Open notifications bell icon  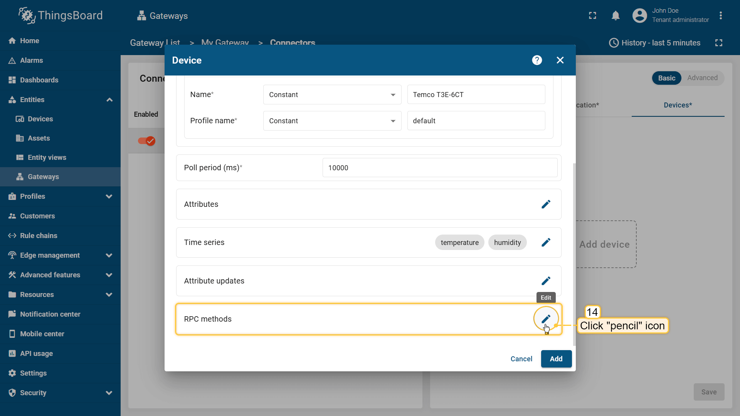(x=616, y=16)
